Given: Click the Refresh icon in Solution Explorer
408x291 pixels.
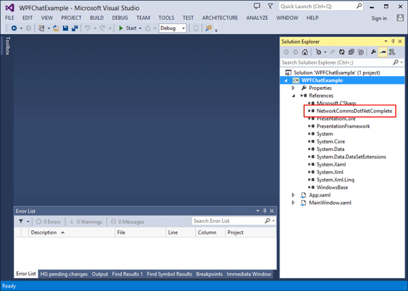Looking at the screenshot, I should click(341, 52).
